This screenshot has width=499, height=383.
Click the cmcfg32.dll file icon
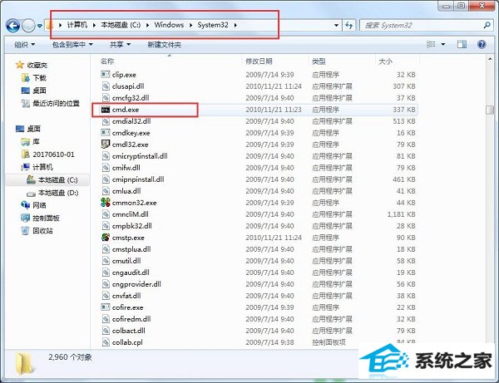coord(106,97)
